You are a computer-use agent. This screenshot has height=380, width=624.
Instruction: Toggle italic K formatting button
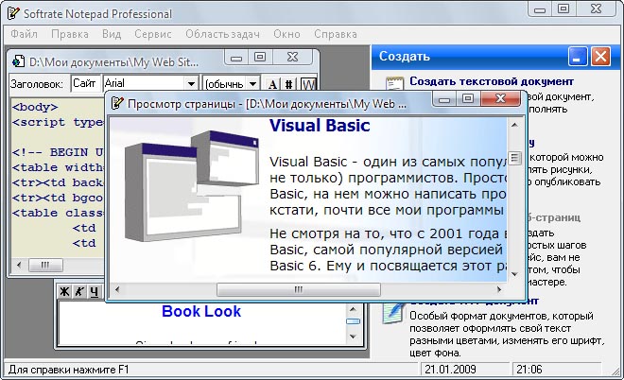[x=80, y=291]
